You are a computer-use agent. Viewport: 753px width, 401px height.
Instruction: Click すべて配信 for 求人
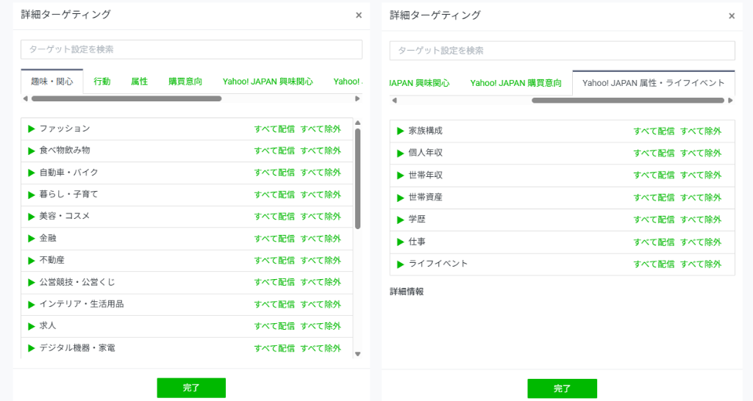pos(274,326)
